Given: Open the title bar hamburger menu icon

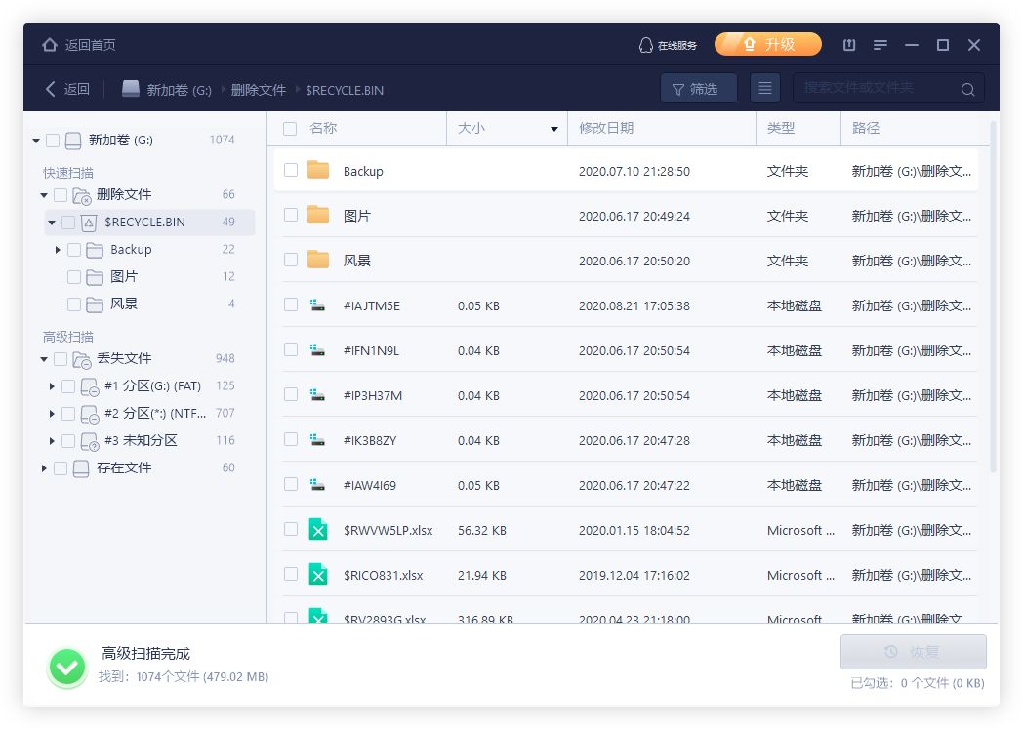Looking at the screenshot, I should [880, 45].
